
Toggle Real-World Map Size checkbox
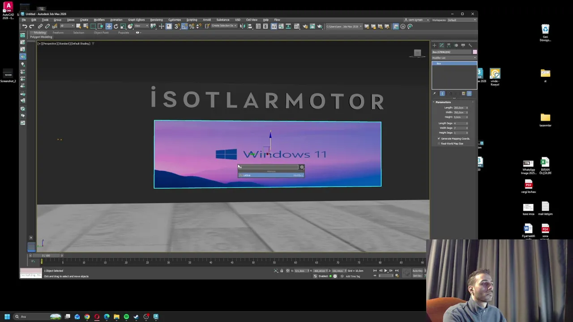tap(439, 144)
